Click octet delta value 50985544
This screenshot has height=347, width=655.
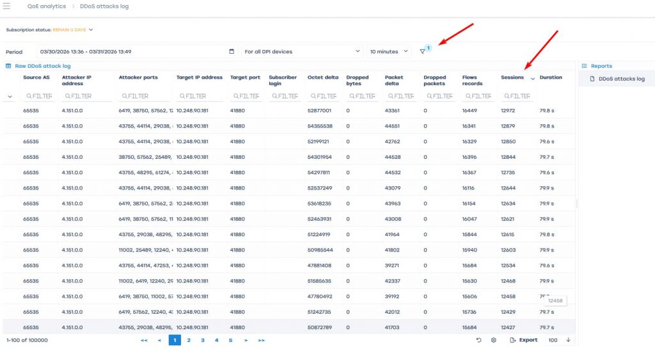(320, 250)
